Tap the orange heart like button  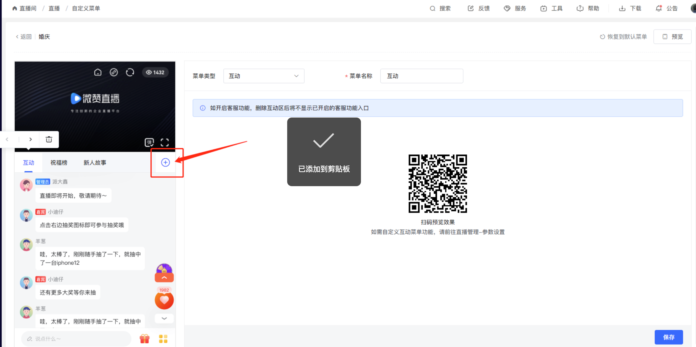pyautogui.click(x=164, y=300)
